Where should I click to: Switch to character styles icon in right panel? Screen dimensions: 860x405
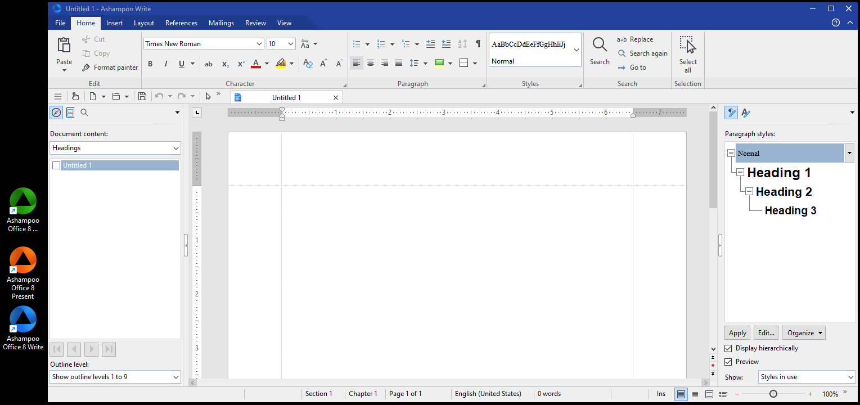coord(746,112)
